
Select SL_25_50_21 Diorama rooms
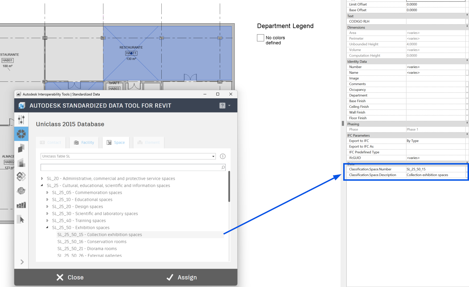(87, 249)
